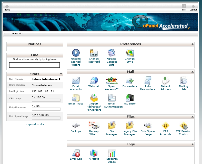Open the Change Password icon
Image resolution: width=202 pixels, height=164 pixels.
pos(94,53)
